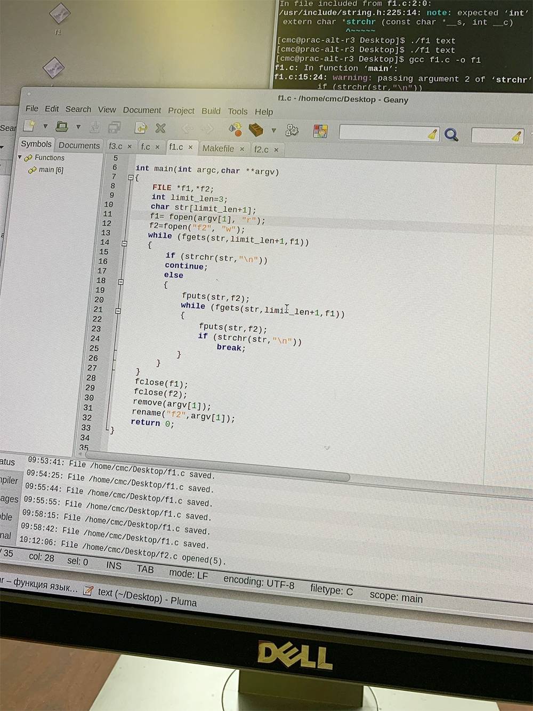This screenshot has width=533, height=711.
Task: Compile the current file with Compile icon
Action: 235,129
